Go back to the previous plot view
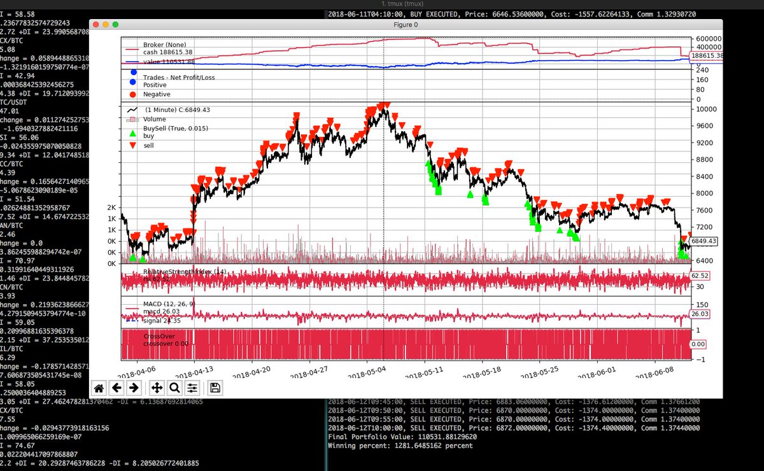Viewport: 764px width, 471px height. 117,387
